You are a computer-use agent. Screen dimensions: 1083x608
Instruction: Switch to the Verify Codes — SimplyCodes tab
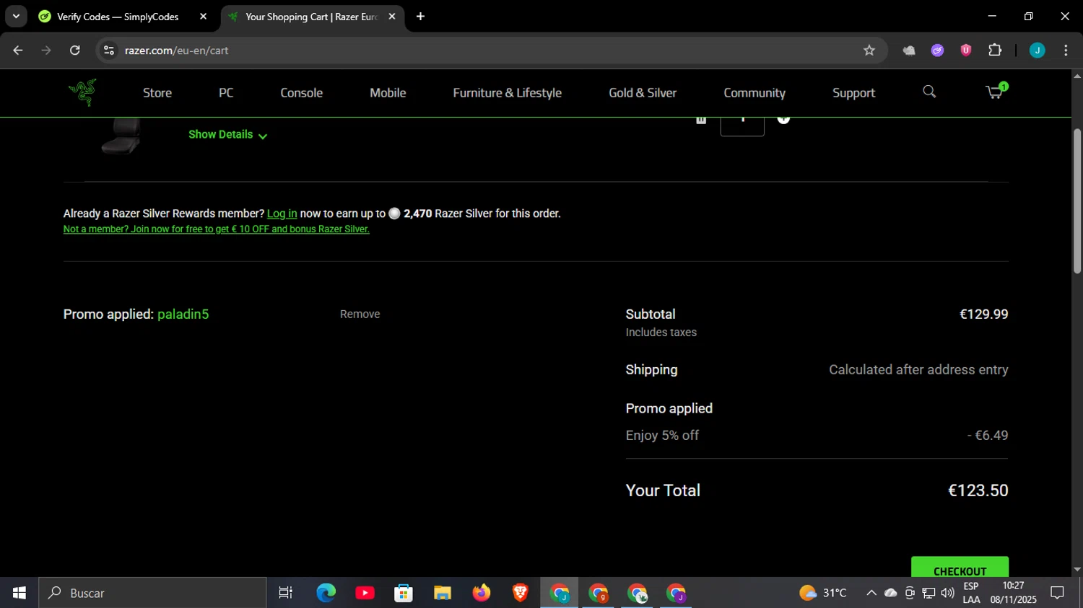118,17
